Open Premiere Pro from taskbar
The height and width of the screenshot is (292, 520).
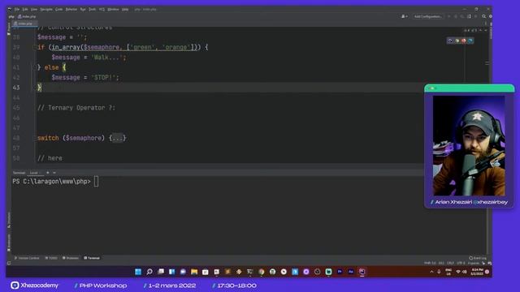[340, 272]
